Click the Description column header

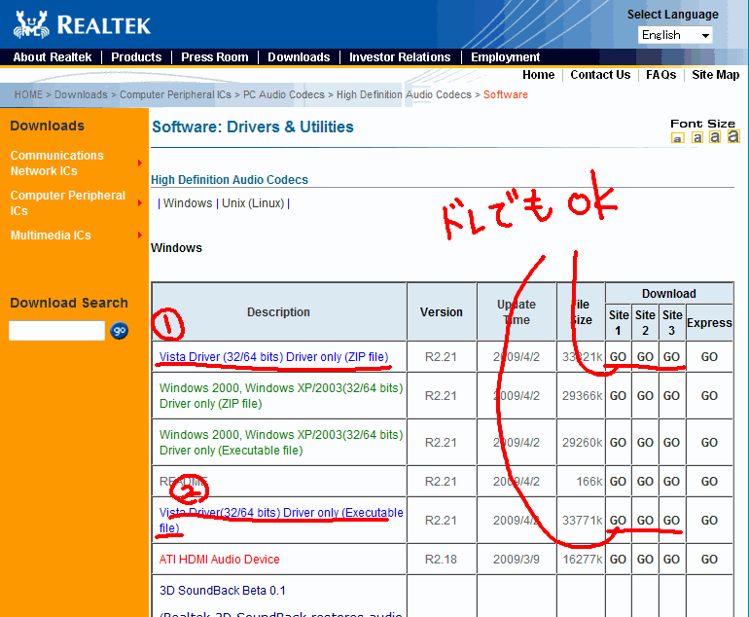[x=278, y=312]
